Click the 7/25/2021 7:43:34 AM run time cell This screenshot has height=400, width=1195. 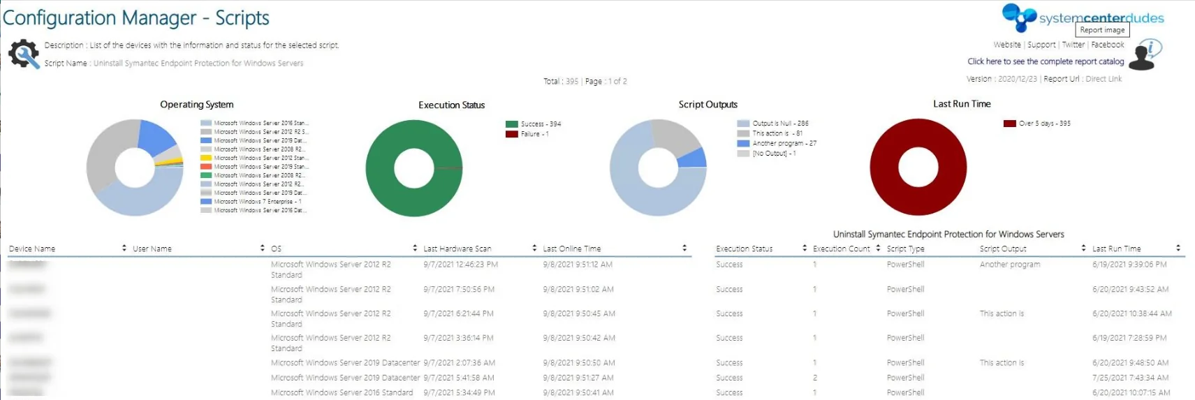1130,378
